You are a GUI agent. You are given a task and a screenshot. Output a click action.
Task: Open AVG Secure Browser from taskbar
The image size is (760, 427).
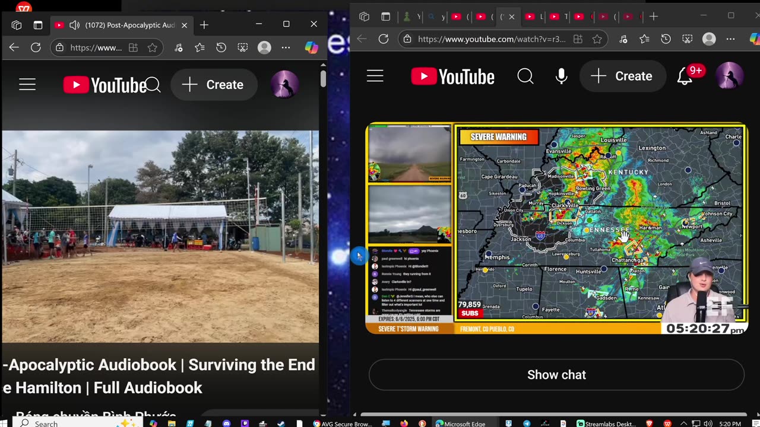coord(342,423)
